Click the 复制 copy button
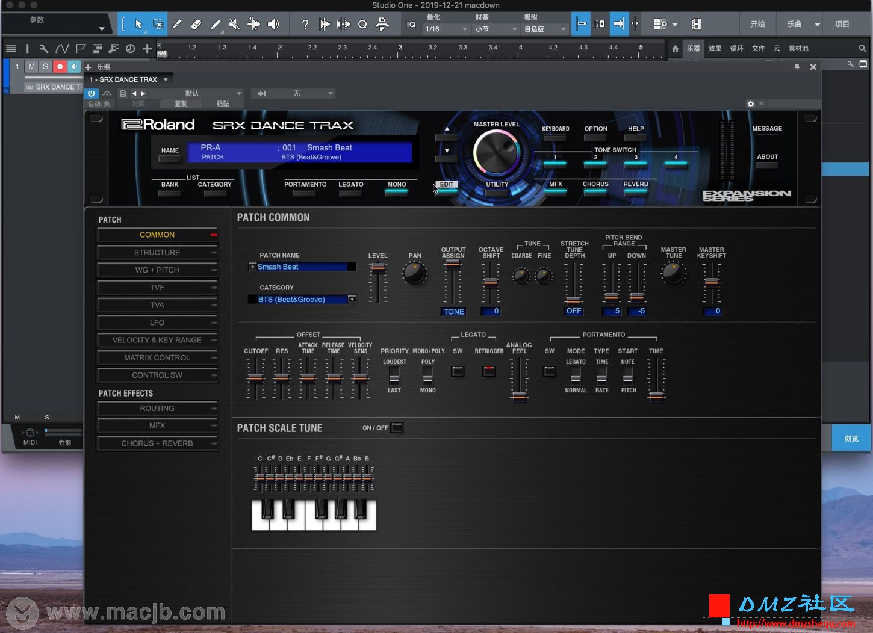This screenshot has width=873, height=633. [x=181, y=103]
